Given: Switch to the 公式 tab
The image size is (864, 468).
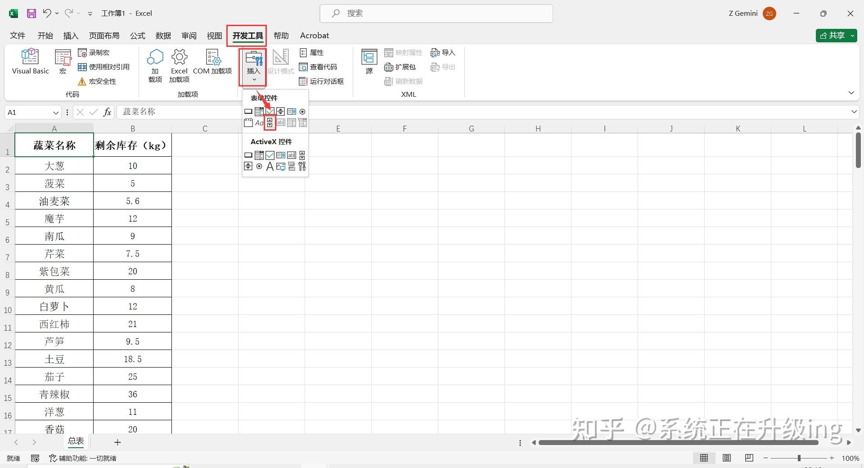Looking at the screenshot, I should (x=138, y=36).
